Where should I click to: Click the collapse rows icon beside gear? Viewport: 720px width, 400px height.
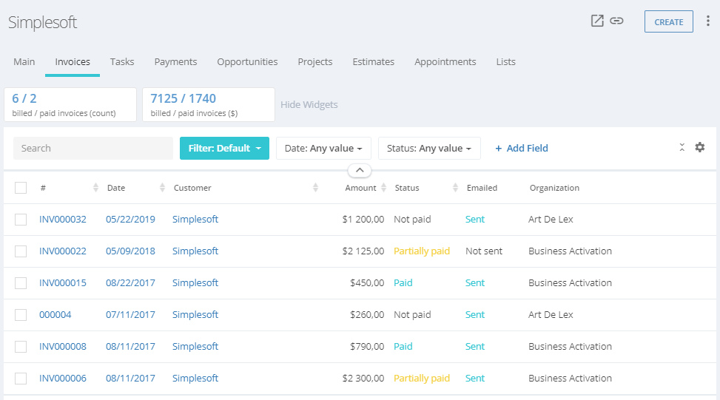point(682,147)
